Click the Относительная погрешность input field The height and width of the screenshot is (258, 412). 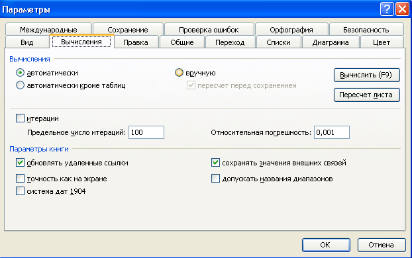pyautogui.click(x=332, y=132)
